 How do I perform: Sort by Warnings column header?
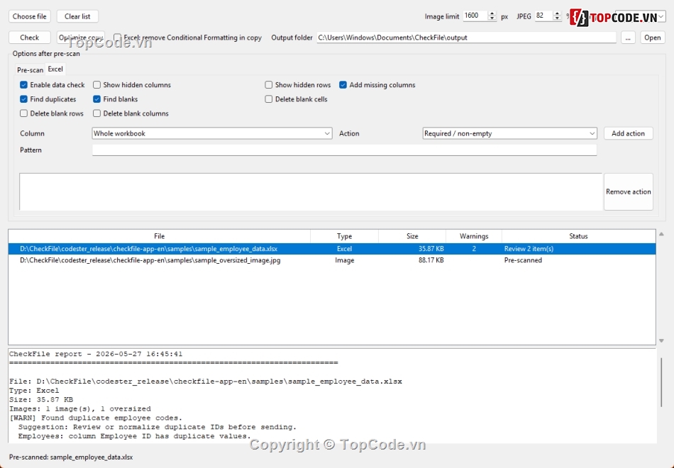tap(474, 236)
